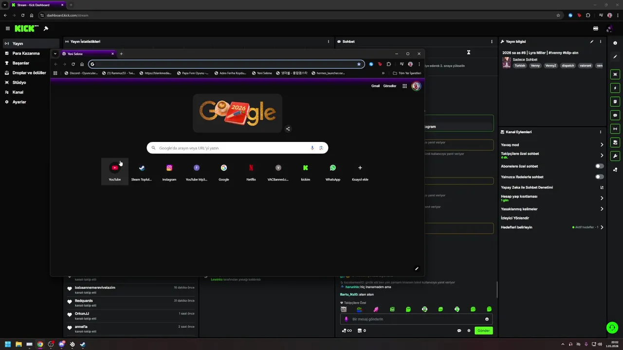Show more bookmarks overflow chevron
623x350 pixels.
tap(383, 73)
